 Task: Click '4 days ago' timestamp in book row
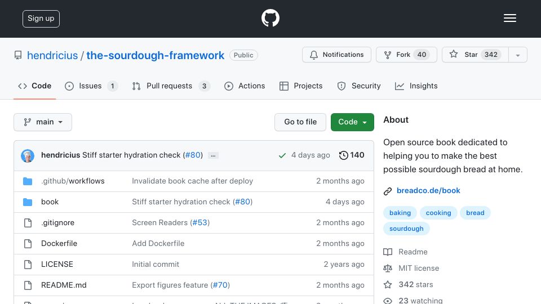pos(345,202)
